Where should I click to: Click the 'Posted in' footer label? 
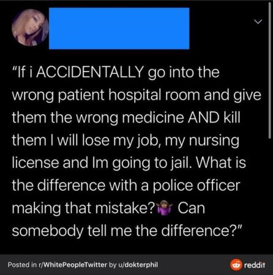[22, 265]
